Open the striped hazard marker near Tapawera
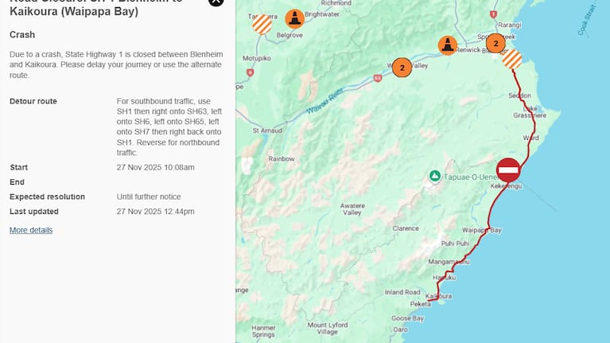This screenshot has height=343, width=610. pos(262,25)
